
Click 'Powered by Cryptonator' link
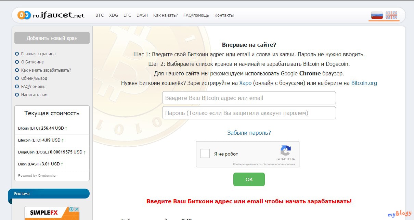coord(37,176)
